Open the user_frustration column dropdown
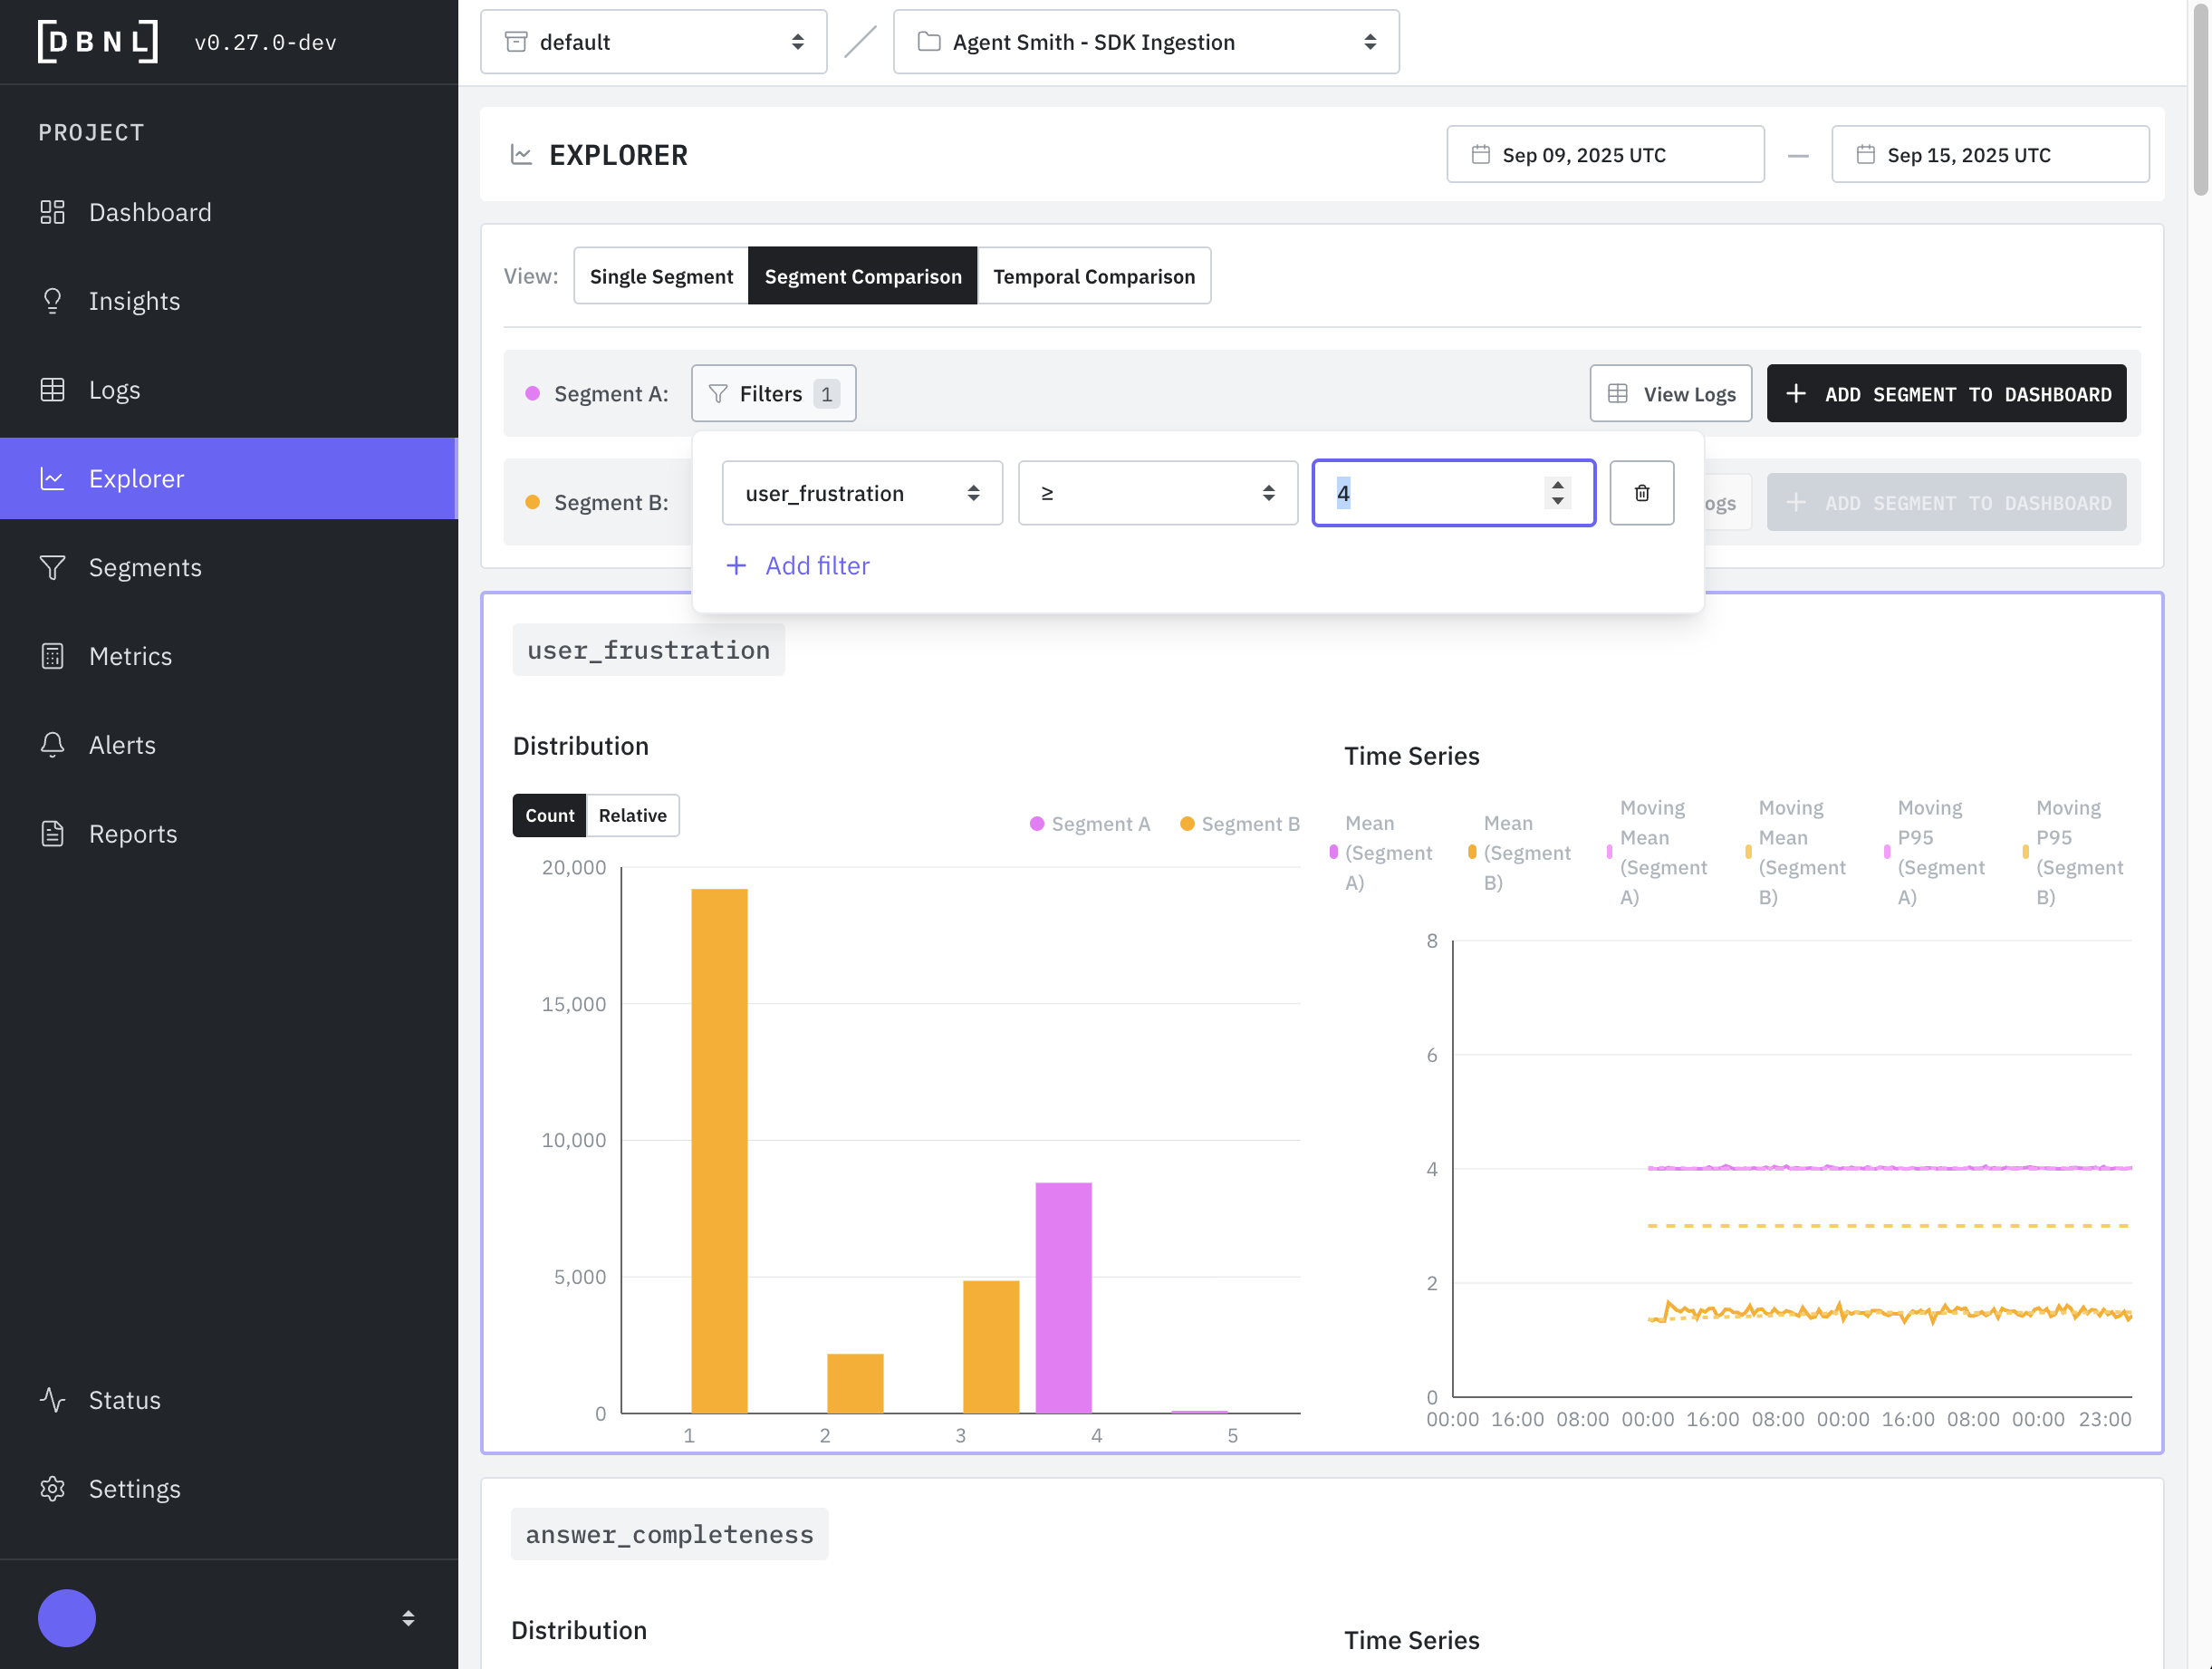Image resolution: width=2212 pixels, height=1669 pixels. click(x=861, y=493)
